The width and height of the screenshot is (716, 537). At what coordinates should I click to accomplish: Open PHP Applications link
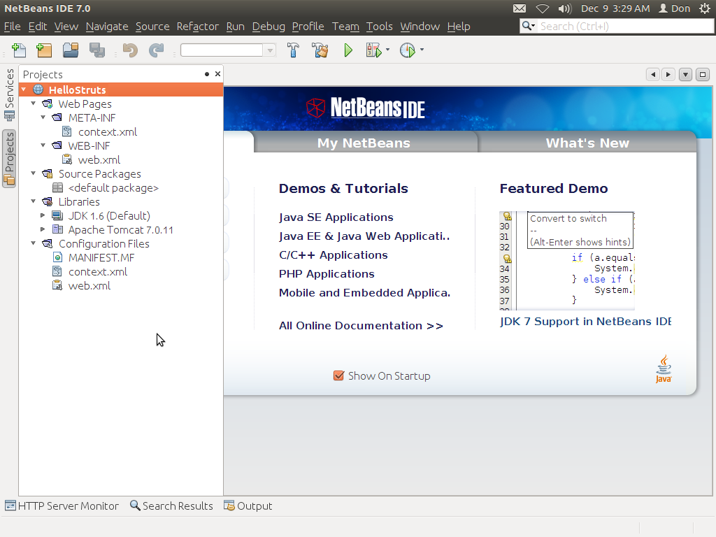pyautogui.click(x=327, y=274)
